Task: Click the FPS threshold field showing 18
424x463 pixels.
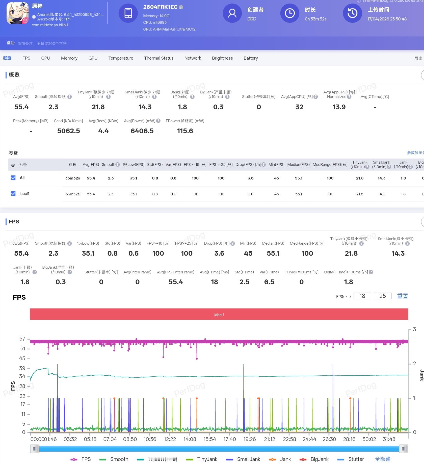Action: coord(362,296)
